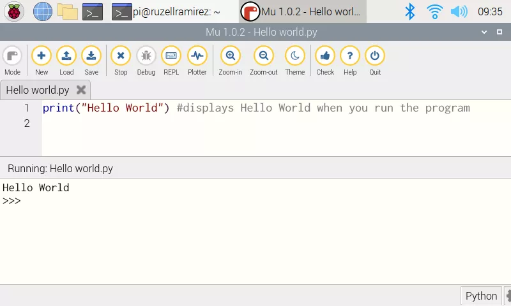Open the Bluetooth tray menu

tap(410, 11)
